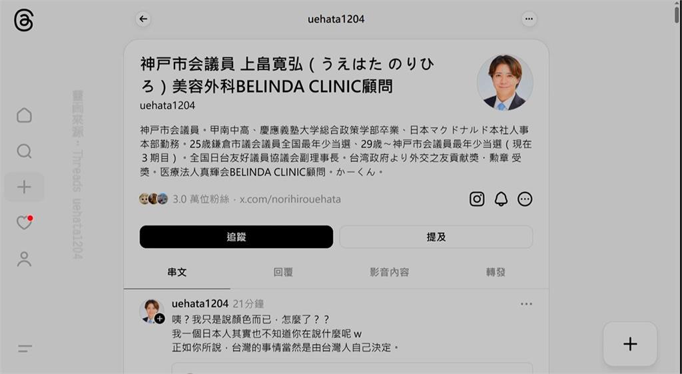Screen dimensions: 682x374
Task: Click the 21分鐘 post timestamp
Action: [248, 303]
